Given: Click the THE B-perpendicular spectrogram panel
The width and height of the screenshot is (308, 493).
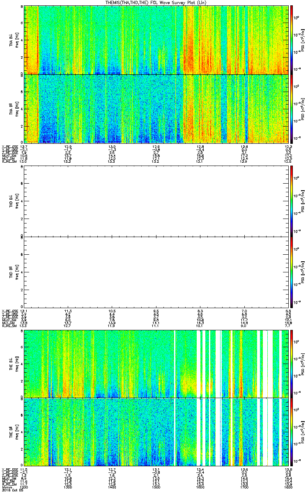Looking at the screenshot, I should click(x=156, y=364).
